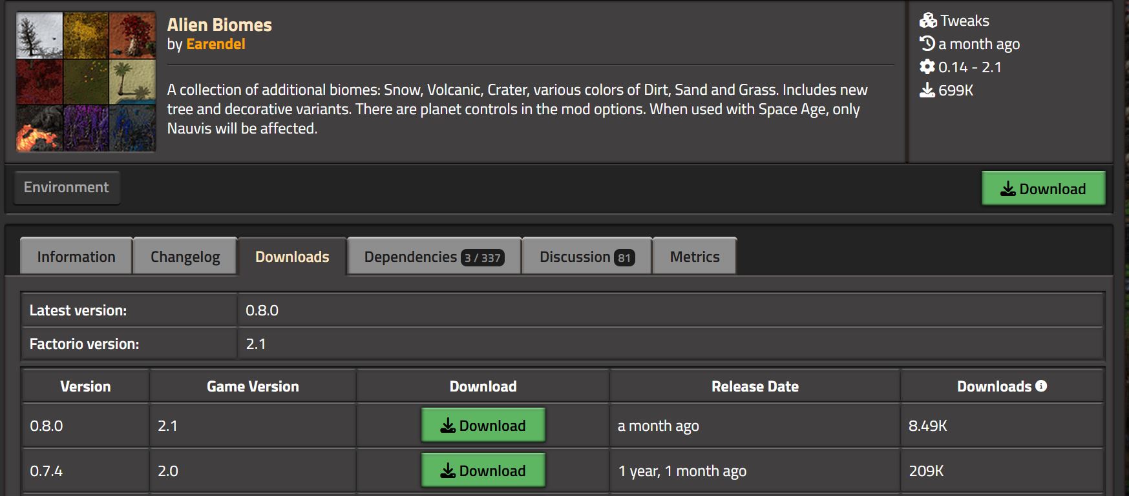Screen dimensions: 1129x496
Task: Download version 0.8.0
Action: [483, 425]
